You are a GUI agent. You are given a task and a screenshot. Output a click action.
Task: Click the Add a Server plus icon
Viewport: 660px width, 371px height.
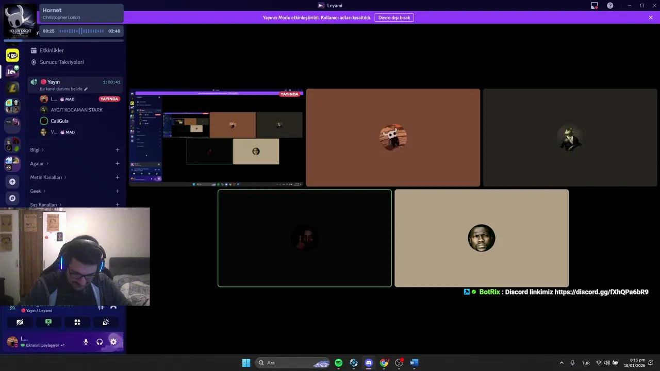(x=12, y=181)
